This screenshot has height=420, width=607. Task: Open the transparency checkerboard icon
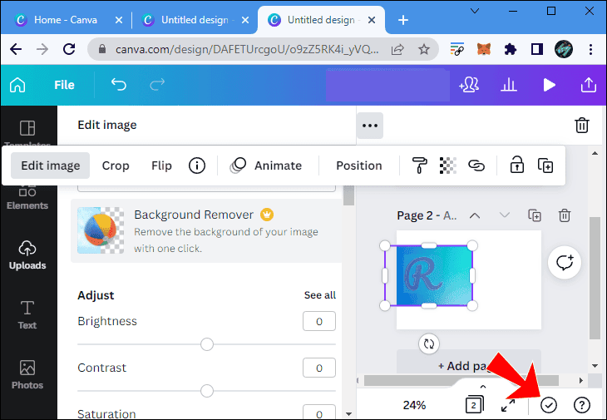pos(447,166)
